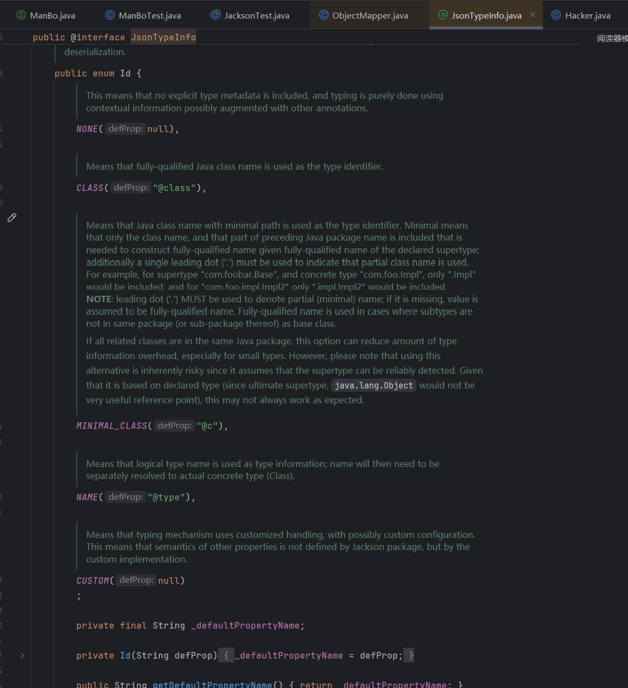Select the MINIMAL_CLASS enum constant
The image size is (628, 688).
point(112,426)
